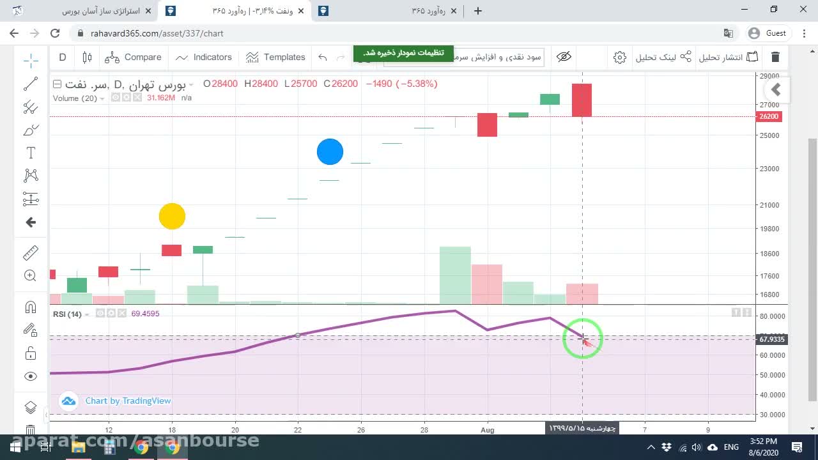
Task: Collapse the main symbol legend
Action: (57, 84)
